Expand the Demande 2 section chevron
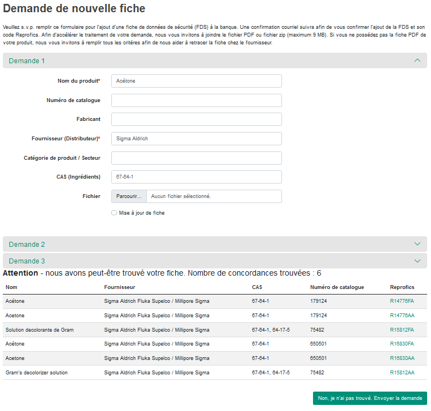Viewport: 431px width, 411px height. click(x=417, y=244)
